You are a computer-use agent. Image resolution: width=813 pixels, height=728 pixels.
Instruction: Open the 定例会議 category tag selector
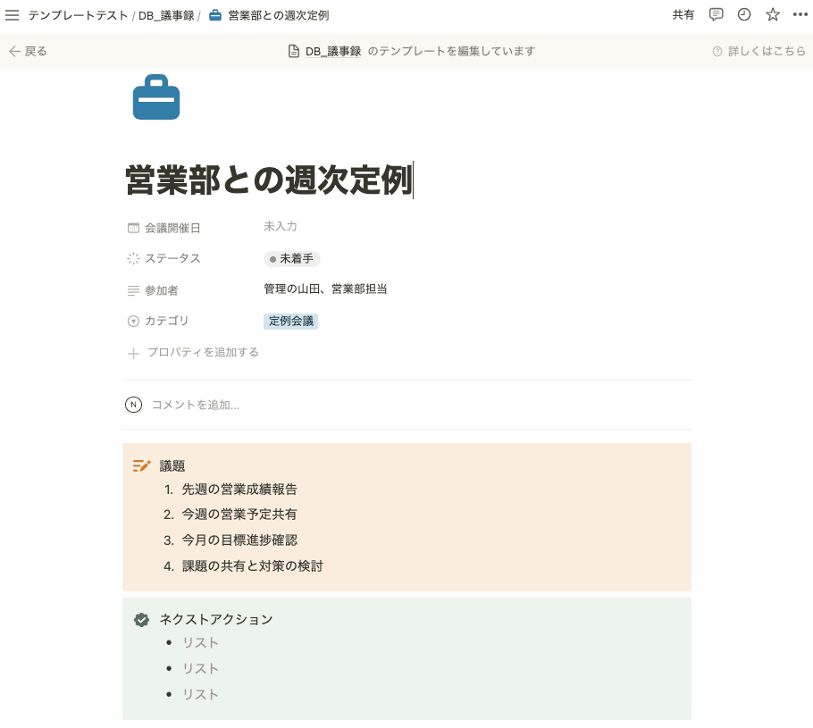coord(290,320)
